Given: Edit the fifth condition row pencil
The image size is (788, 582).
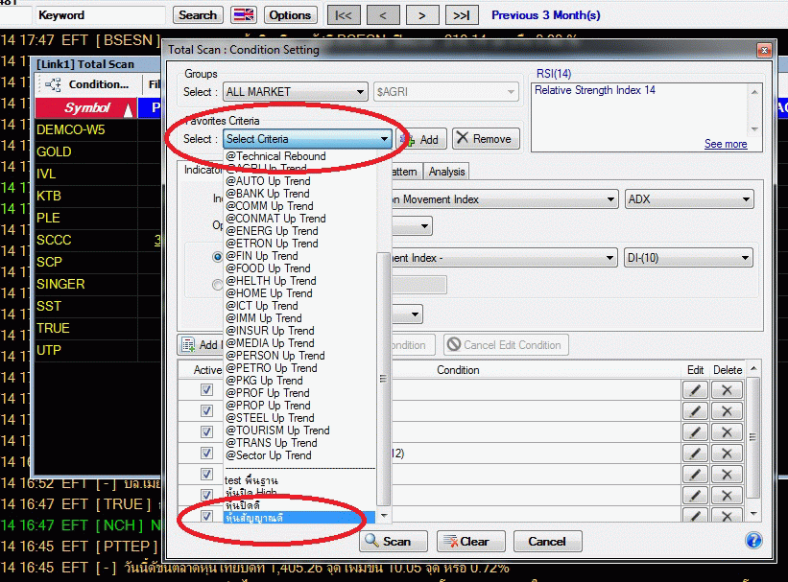Looking at the screenshot, I should pos(695,475).
